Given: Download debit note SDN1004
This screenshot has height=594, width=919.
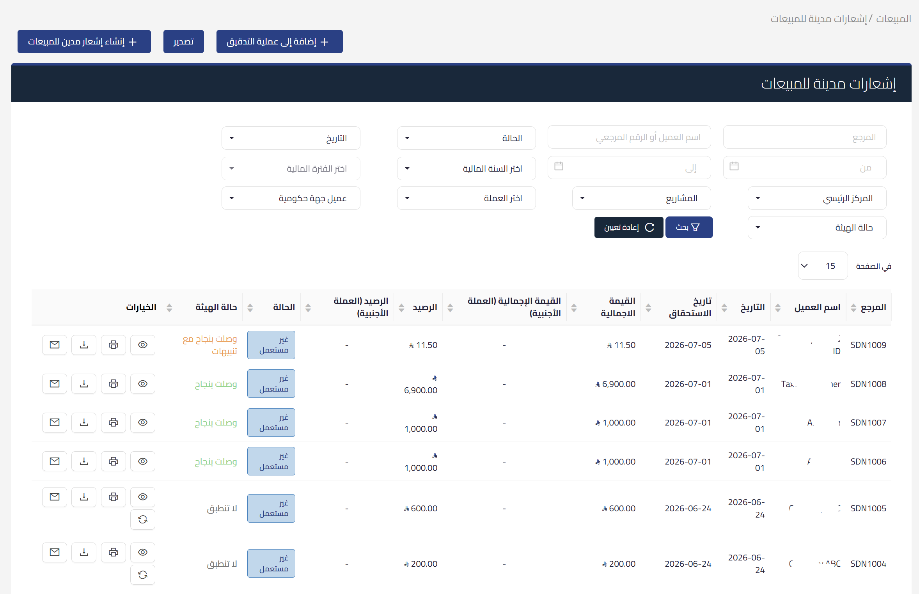Looking at the screenshot, I should (x=84, y=552).
